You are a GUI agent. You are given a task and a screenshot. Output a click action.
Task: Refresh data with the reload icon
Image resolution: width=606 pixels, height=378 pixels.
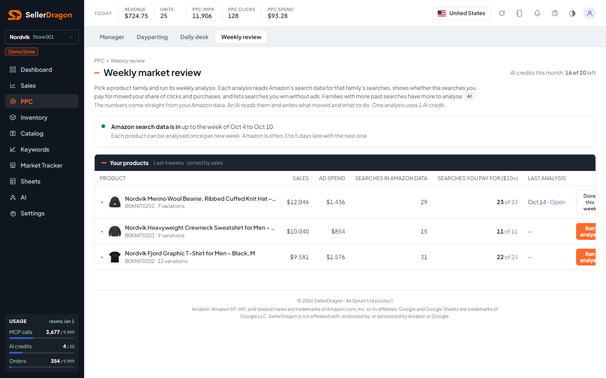(x=502, y=13)
